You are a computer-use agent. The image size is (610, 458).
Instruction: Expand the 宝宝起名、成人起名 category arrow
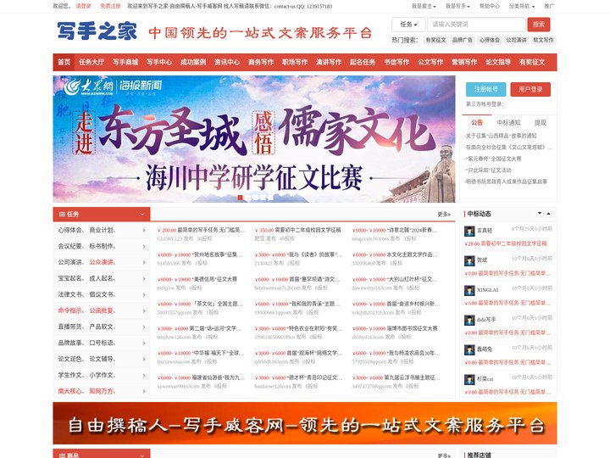coord(144,279)
